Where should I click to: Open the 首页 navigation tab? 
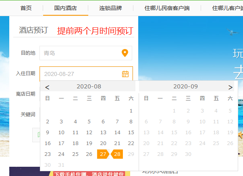[x=26, y=8]
